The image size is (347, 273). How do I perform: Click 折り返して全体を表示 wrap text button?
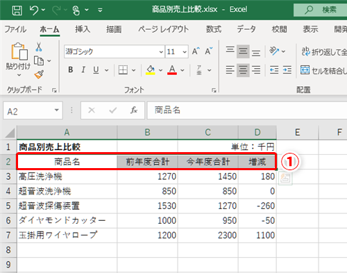pyautogui.click(x=324, y=51)
